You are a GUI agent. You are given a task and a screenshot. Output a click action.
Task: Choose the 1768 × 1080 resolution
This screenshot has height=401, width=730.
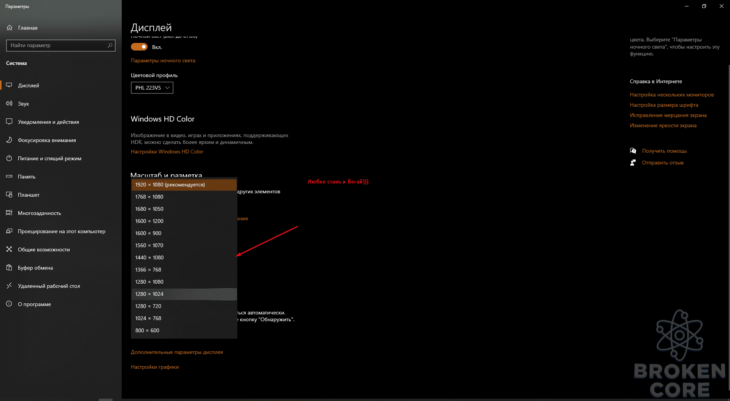tap(184, 197)
